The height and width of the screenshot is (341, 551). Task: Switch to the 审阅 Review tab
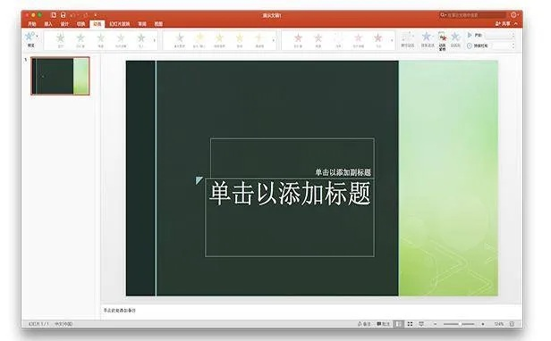pos(142,24)
